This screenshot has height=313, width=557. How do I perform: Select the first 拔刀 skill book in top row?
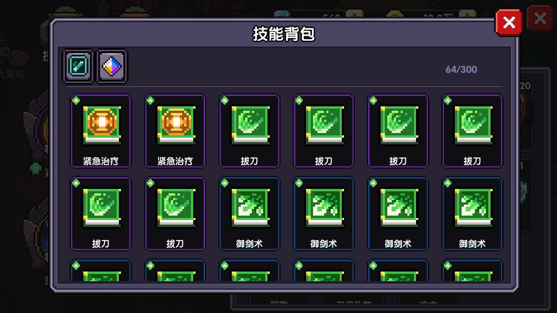tap(249, 131)
